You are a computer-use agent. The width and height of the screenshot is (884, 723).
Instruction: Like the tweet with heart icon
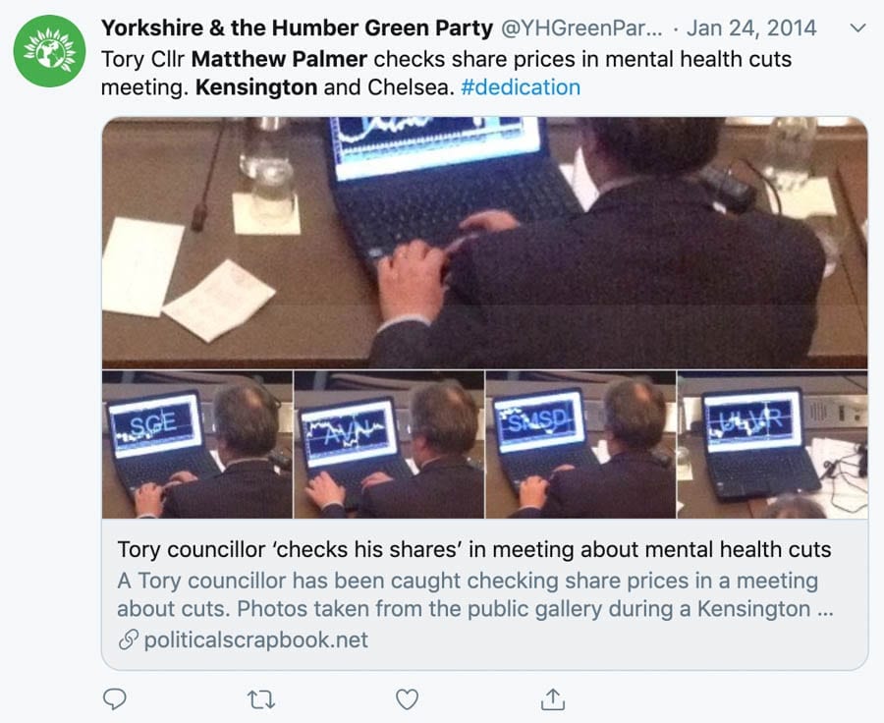pos(407,699)
